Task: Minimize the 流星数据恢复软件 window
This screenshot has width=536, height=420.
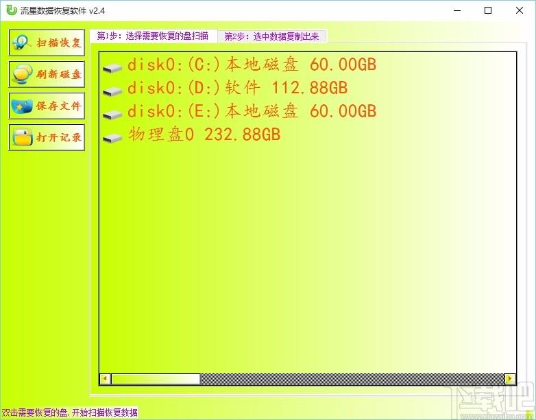Action: pos(457,10)
